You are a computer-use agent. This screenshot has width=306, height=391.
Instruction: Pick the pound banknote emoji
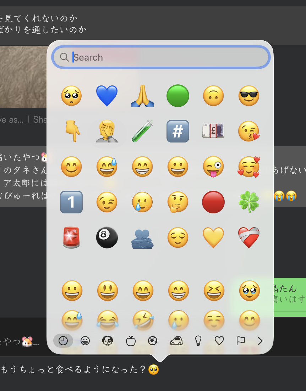point(213,131)
